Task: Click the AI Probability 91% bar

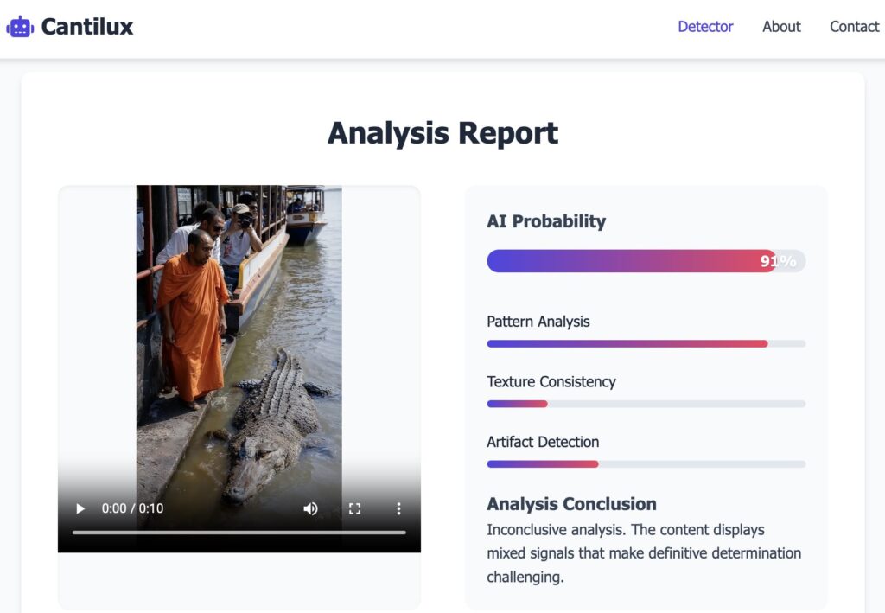Action: (646, 261)
